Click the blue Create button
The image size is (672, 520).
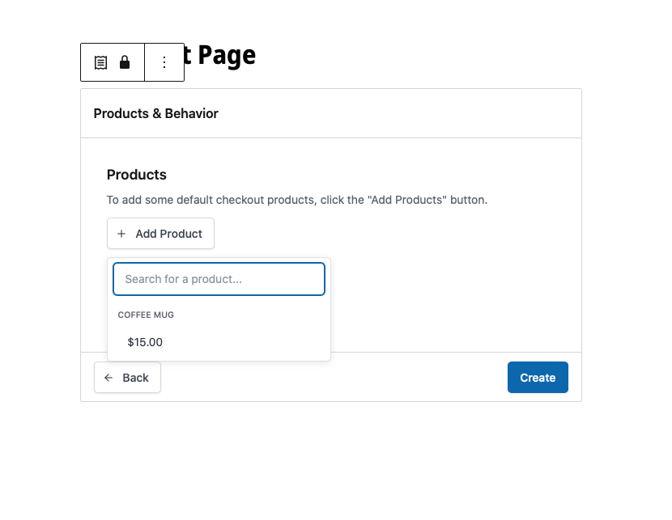click(538, 378)
